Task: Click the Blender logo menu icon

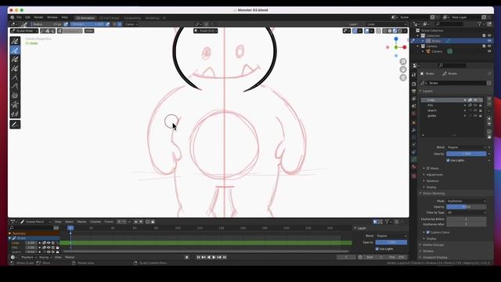Action: pyautogui.click(x=13, y=17)
